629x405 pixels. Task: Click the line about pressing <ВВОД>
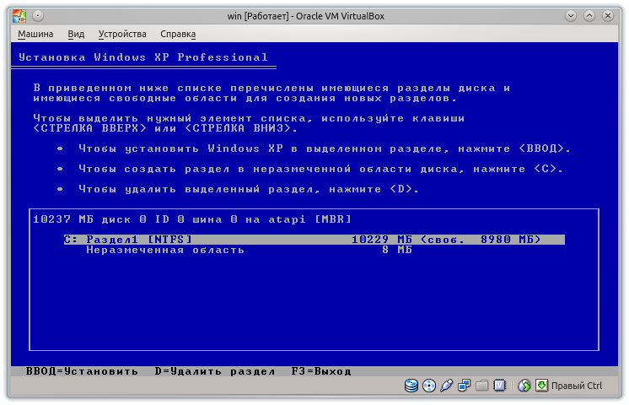click(x=325, y=148)
